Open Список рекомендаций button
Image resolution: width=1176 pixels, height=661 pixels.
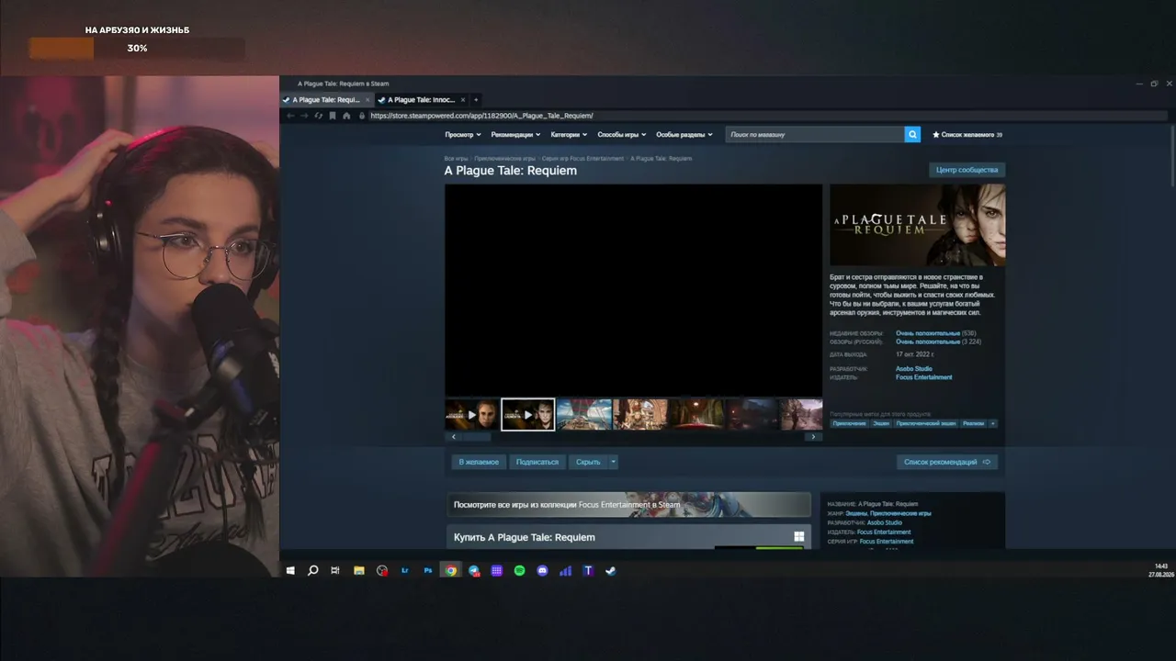(x=947, y=462)
